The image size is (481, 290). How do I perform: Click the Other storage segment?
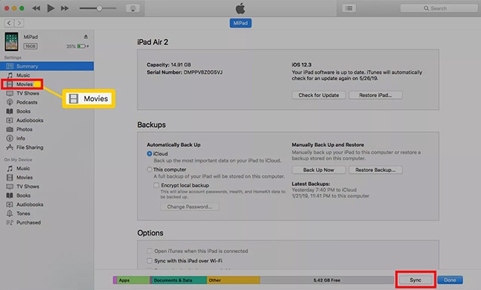click(x=233, y=280)
